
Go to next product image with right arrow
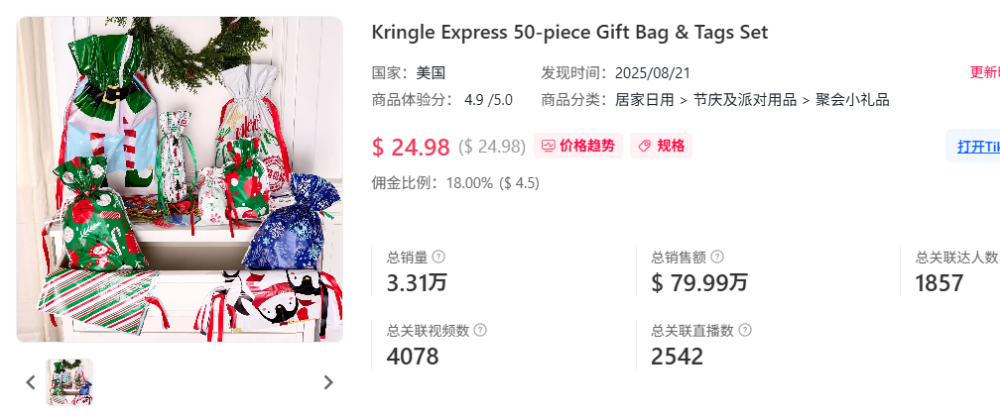(328, 382)
